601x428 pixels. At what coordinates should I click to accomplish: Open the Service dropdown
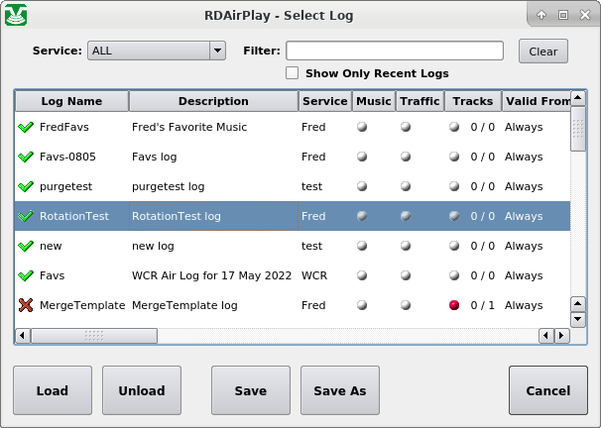pos(157,51)
